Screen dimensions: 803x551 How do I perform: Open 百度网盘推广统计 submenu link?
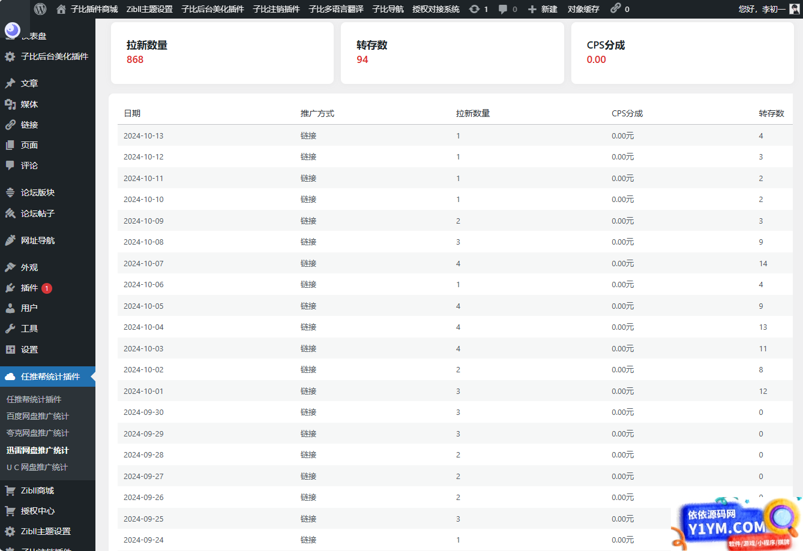[x=38, y=416]
